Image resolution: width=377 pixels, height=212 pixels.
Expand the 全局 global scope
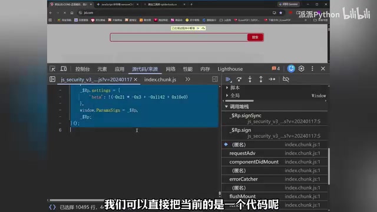(x=227, y=95)
